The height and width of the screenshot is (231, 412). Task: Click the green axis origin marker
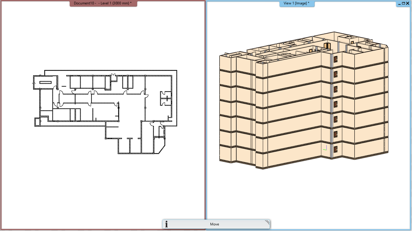(x=325, y=148)
